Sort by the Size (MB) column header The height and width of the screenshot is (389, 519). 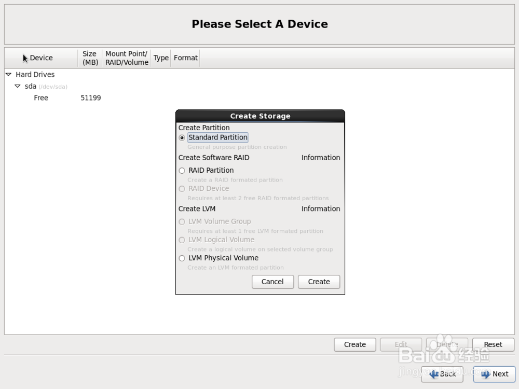coord(90,58)
